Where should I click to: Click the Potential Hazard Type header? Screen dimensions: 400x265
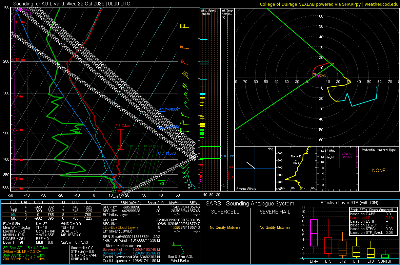(x=379, y=150)
